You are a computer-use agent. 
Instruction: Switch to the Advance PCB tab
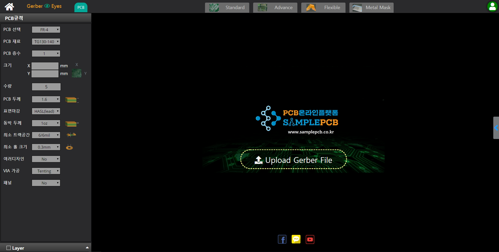click(x=275, y=8)
